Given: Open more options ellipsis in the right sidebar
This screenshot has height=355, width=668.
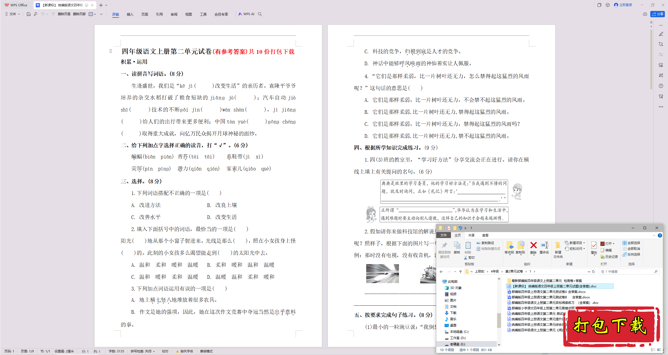Looking at the screenshot, I should (661, 106).
